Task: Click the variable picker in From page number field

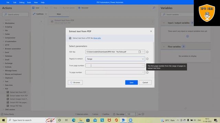Action: tap(143, 65)
